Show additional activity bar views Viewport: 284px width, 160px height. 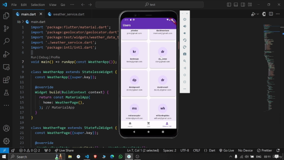(x=6, y=105)
